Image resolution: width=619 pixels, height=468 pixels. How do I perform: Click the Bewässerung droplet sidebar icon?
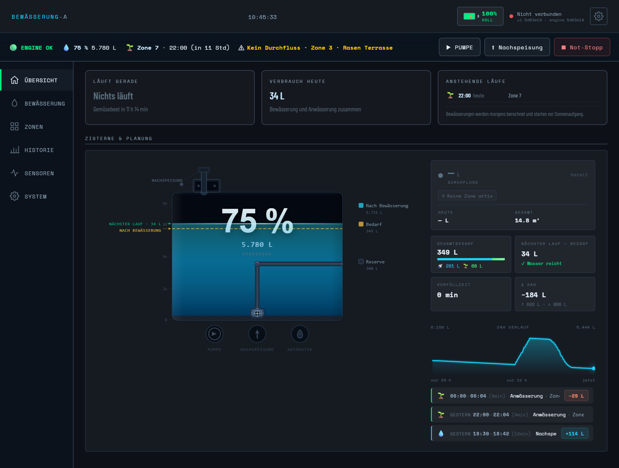point(15,103)
